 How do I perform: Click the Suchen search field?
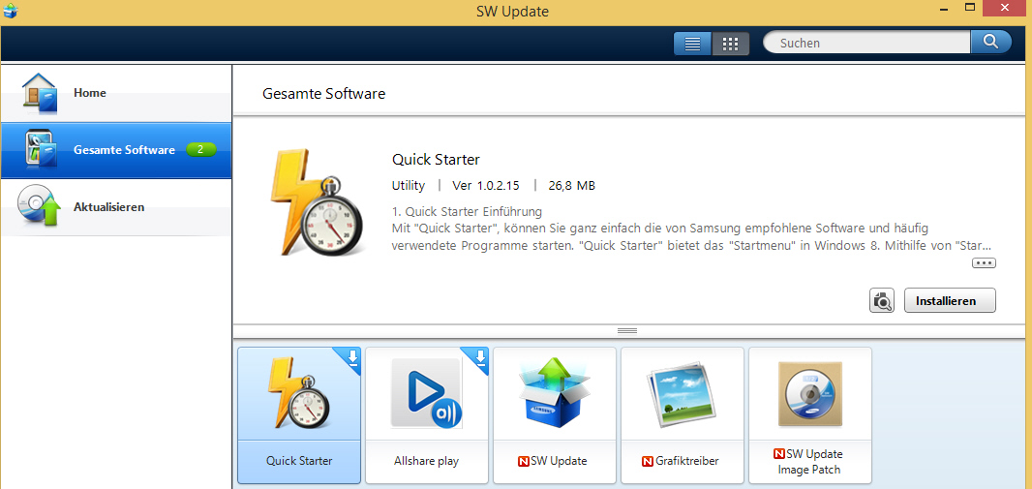click(866, 43)
